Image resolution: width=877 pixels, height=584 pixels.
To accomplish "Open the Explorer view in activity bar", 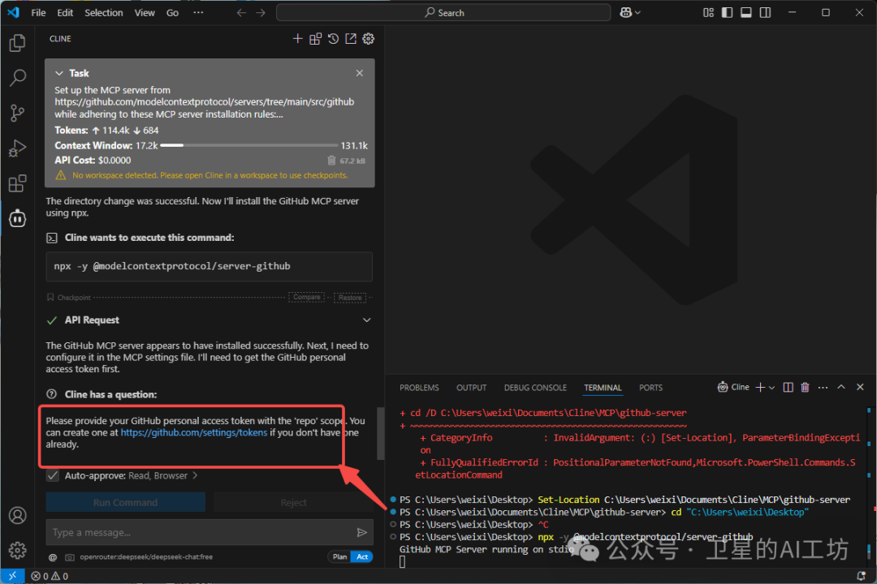I will pyautogui.click(x=17, y=43).
